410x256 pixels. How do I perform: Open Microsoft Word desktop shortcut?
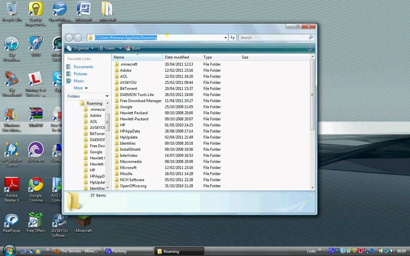[x=84, y=11]
